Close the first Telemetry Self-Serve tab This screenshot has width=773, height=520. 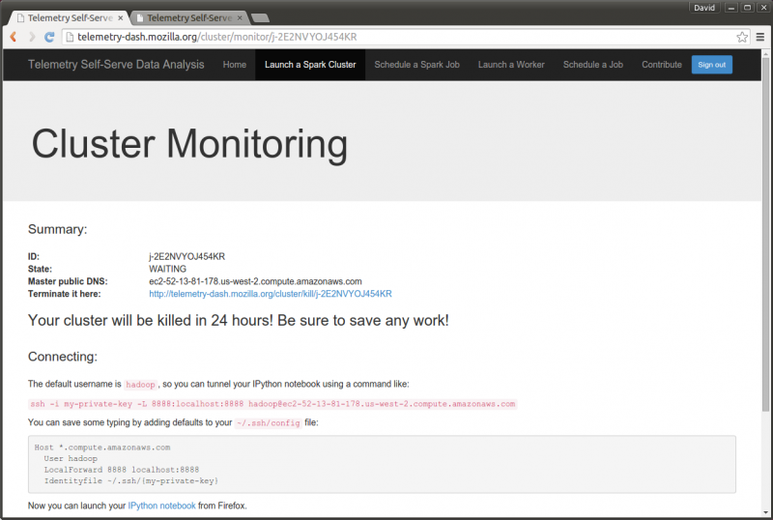pyautogui.click(x=120, y=17)
